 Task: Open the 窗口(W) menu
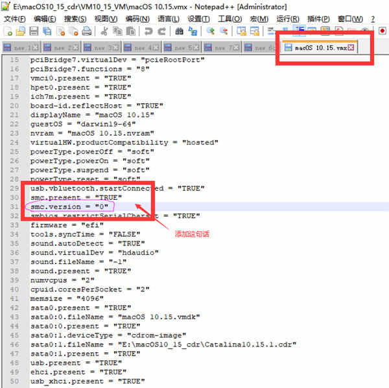(350, 19)
